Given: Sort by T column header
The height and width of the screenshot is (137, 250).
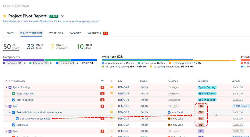Looking at the screenshot, I should (9, 81).
